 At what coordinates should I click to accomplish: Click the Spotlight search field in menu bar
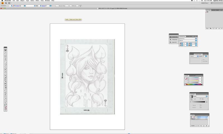217,3
